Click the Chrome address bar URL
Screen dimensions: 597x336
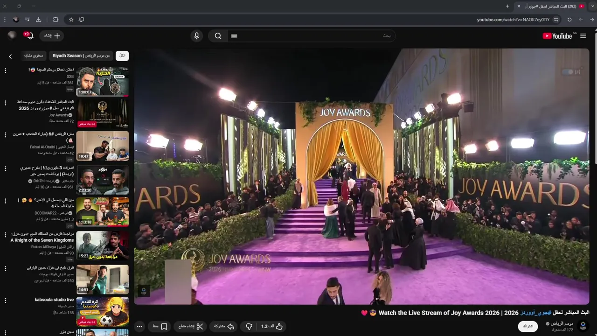pos(513,20)
